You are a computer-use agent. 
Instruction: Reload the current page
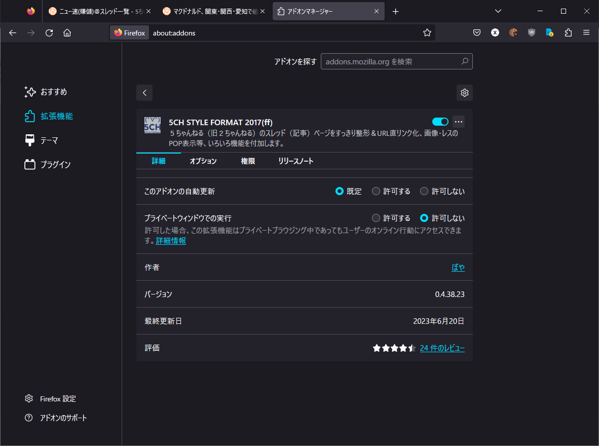(49, 33)
